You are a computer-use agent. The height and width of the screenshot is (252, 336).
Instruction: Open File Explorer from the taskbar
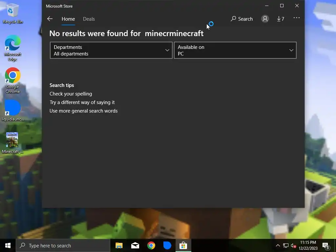coord(119,245)
